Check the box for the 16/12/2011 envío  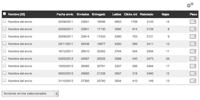click(x=4, y=51)
